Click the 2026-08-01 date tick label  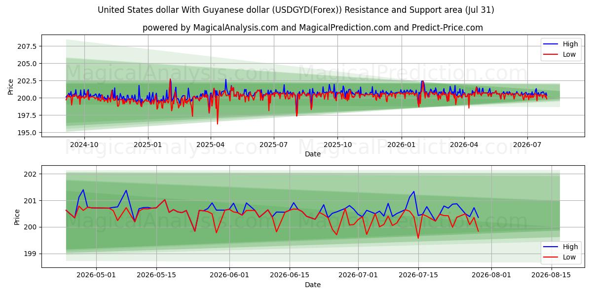(492, 276)
